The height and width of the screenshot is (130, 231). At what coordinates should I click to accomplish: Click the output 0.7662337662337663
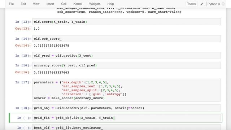[x=51, y=73]
